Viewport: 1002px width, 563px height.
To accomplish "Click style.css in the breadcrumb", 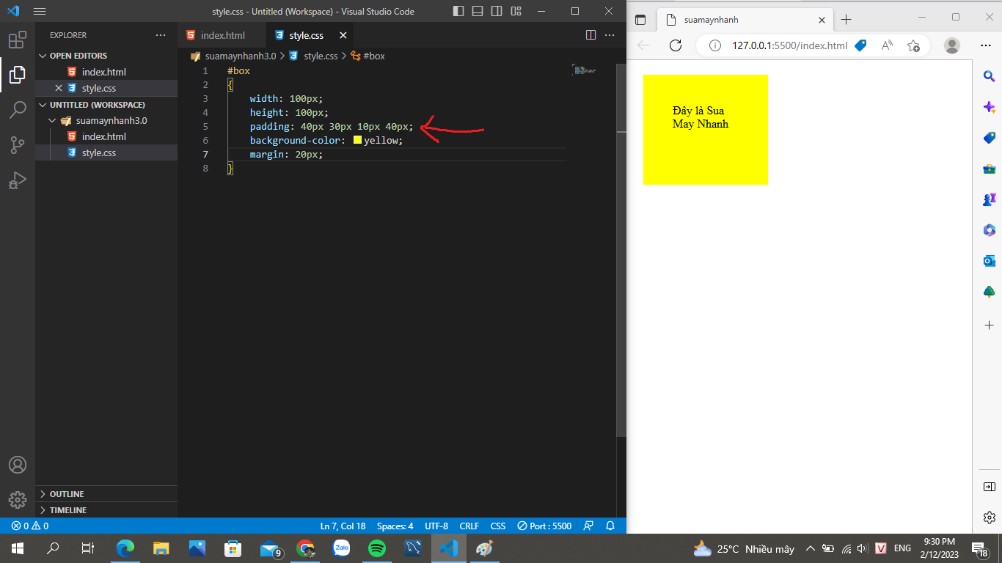I will pyautogui.click(x=321, y=56).
